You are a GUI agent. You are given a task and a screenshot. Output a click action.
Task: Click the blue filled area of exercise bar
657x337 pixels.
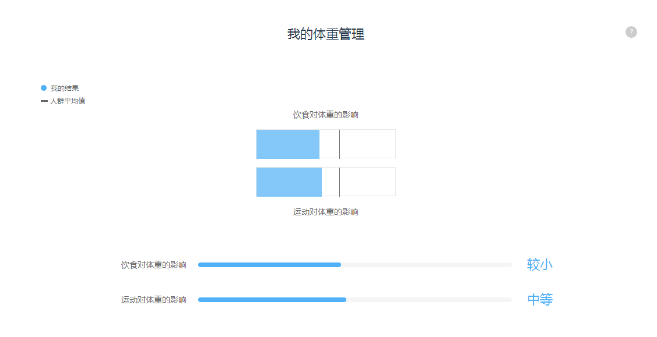click(x=289, y=182)
